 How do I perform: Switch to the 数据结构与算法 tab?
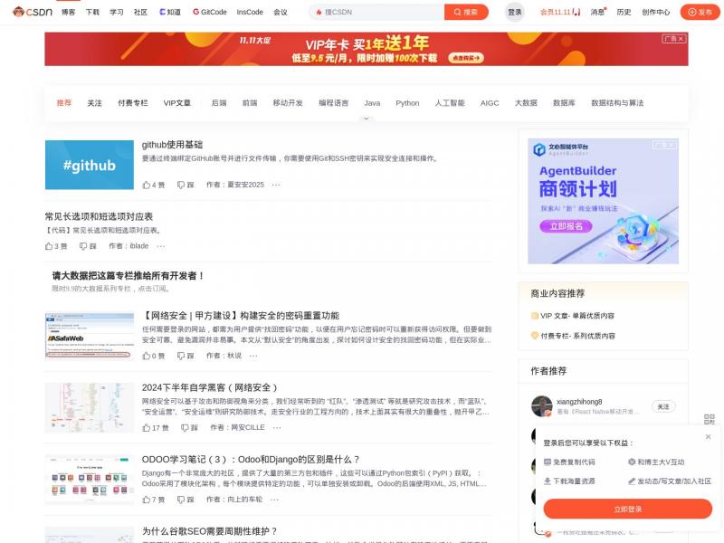tap(617, 103)
